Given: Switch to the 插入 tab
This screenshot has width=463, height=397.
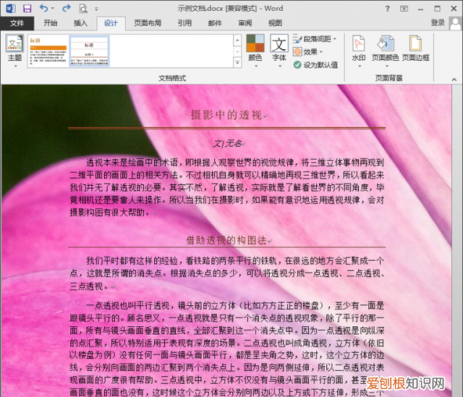Looking at the screenshot, I should [x=80, y=23].
